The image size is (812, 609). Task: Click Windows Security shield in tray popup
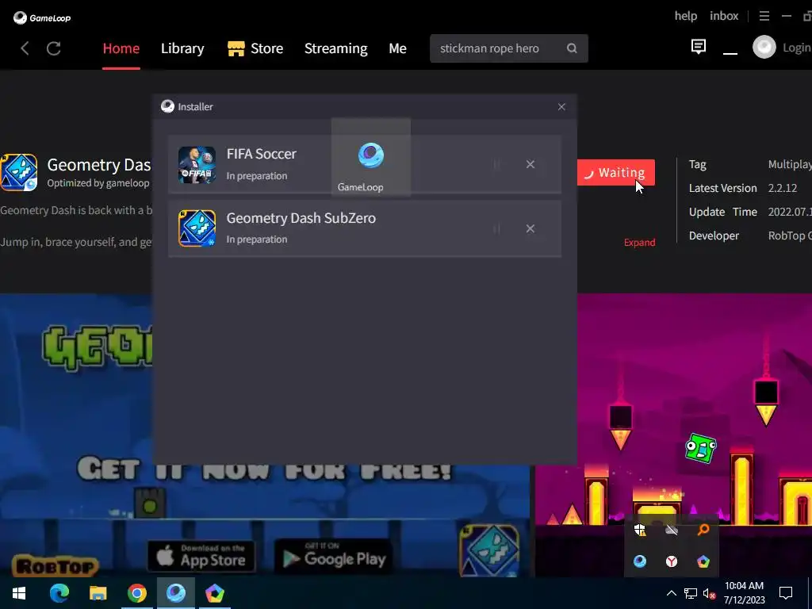point(640,529)
